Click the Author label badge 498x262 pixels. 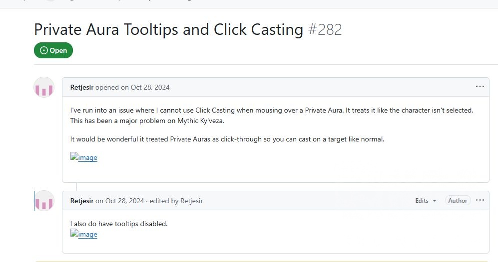coord(458,201)
